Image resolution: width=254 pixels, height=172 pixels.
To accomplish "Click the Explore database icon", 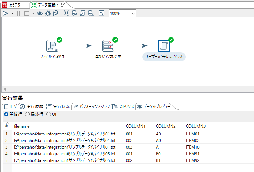I will [91, 13].
